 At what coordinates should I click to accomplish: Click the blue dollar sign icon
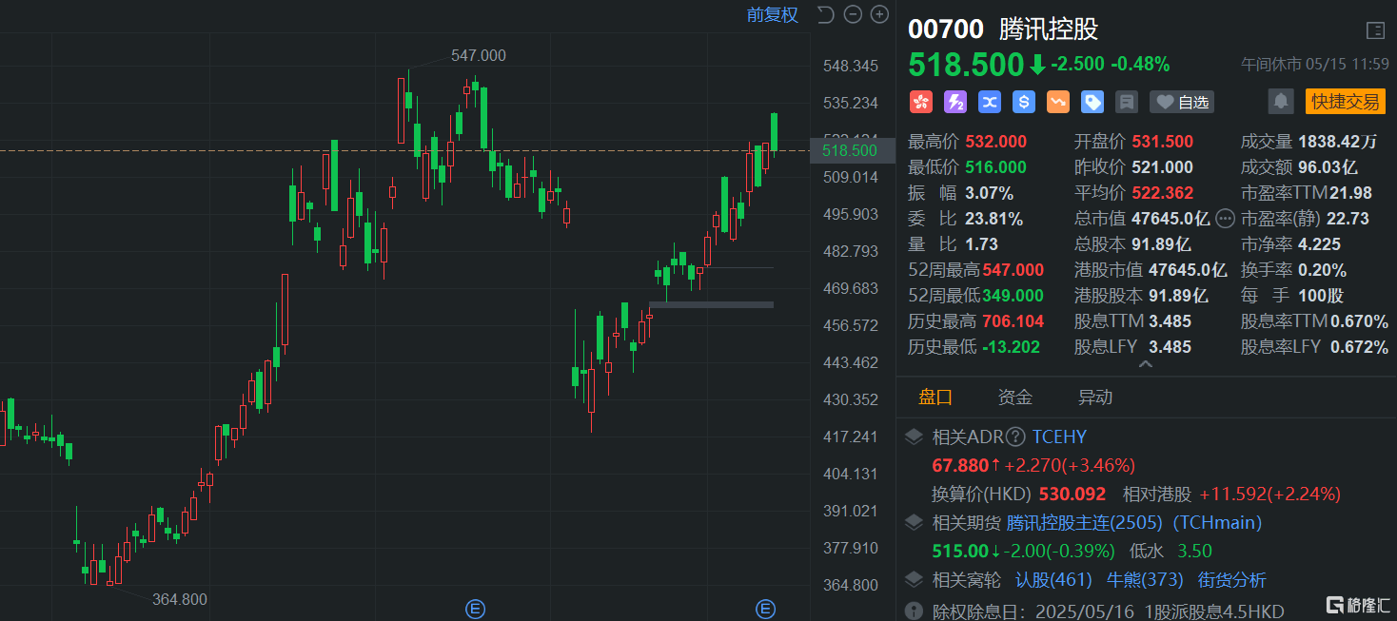coord(1024,102)
